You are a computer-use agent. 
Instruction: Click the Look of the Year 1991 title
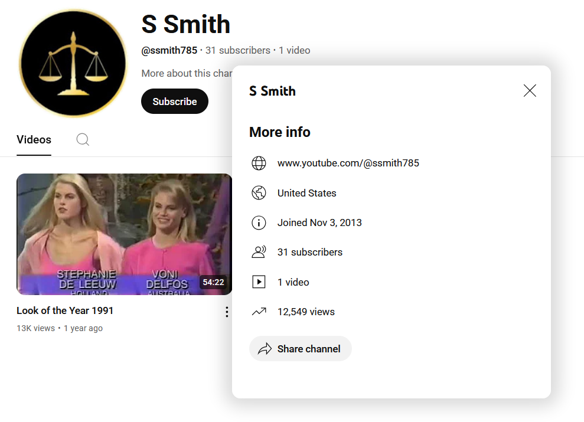coord(65,310)
